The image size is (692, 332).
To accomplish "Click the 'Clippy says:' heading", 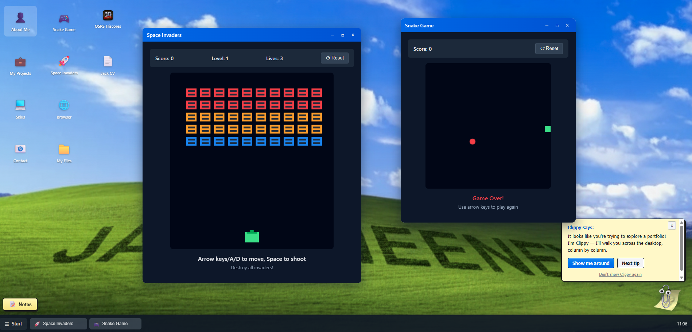I will [580, 227].
